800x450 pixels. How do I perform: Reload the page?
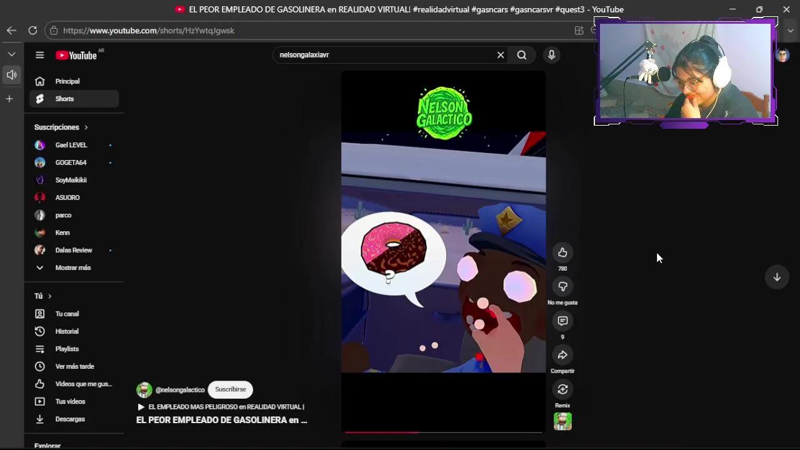click(32, 30)
